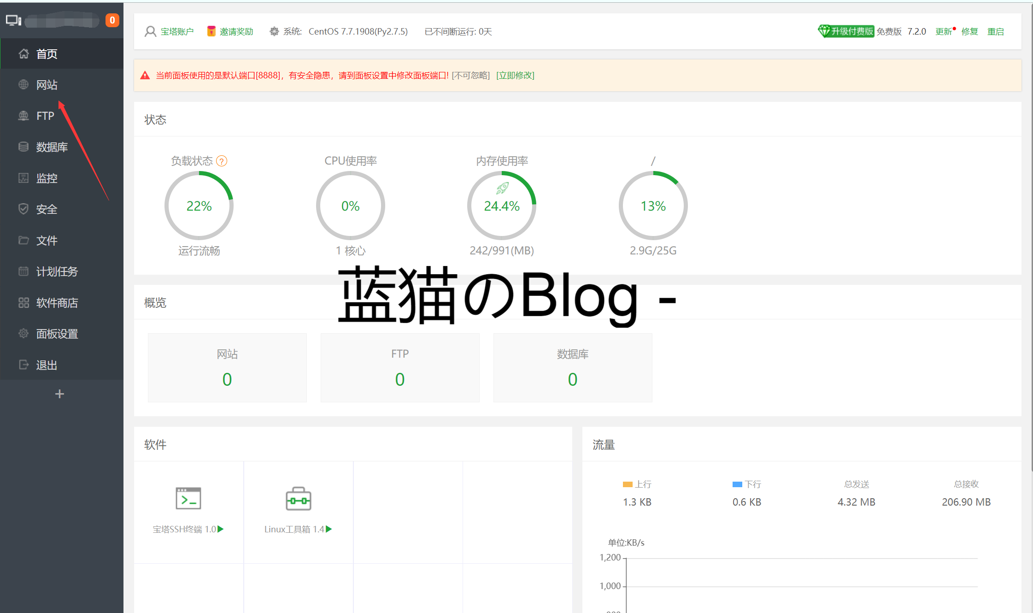Click the orange message count badge
The width and height of the screenshot is (1033, 613).
pyautogui.click(x=112, y=20)
